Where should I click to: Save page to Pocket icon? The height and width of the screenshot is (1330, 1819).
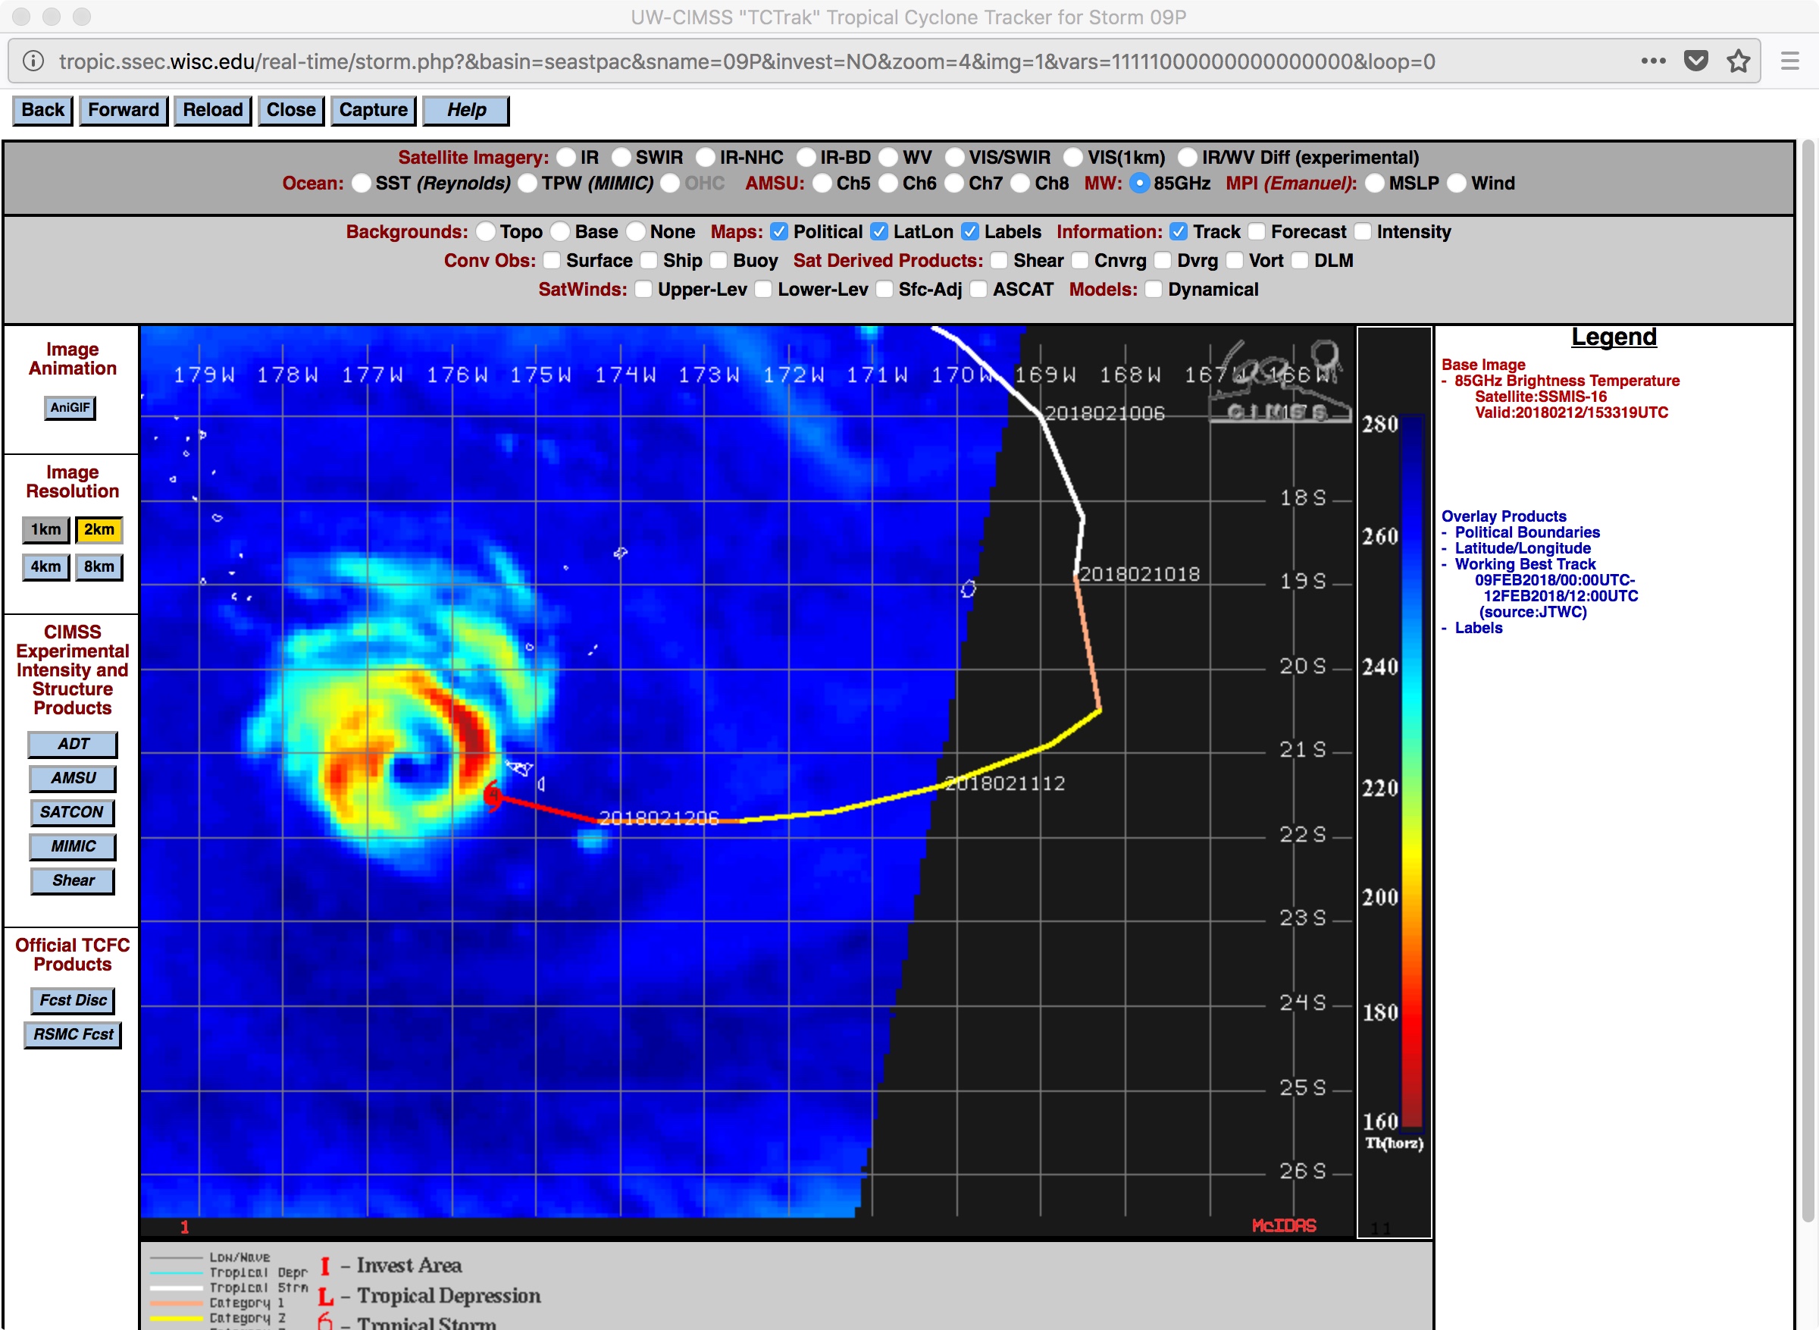(1696, 61)
